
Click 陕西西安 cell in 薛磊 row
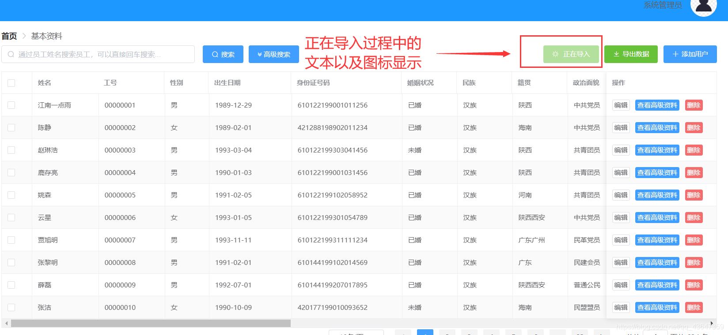pos(532,285)
